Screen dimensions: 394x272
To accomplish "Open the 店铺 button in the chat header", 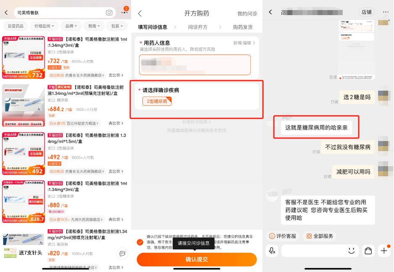I will 366,12.
